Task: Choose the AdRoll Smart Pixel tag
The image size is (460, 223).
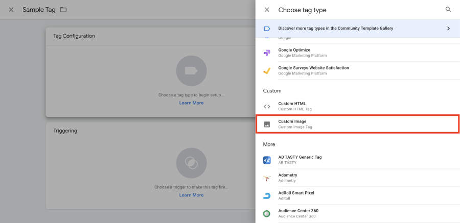Action: pos(358,196)
